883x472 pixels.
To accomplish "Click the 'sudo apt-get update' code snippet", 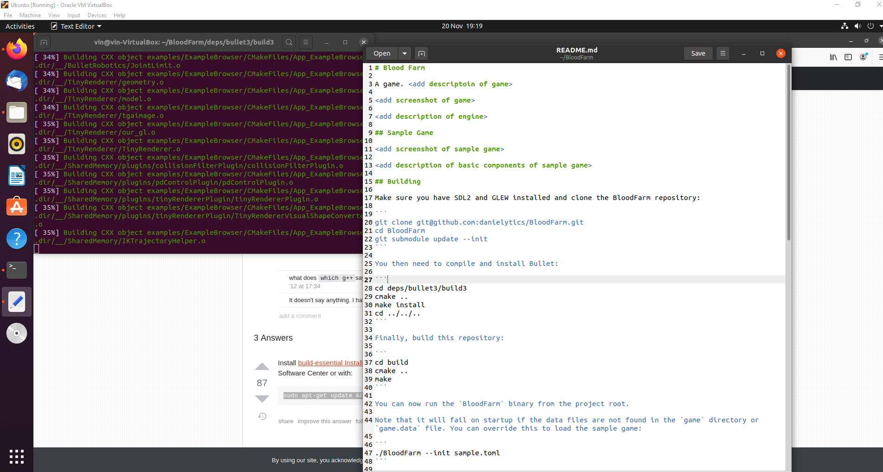I will (323, 395).
